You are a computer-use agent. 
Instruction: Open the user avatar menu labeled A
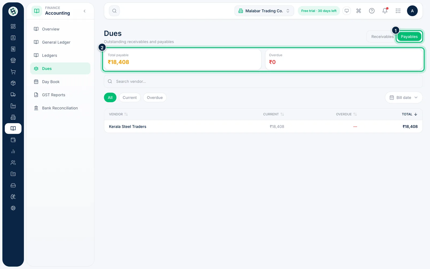point(412,11)
